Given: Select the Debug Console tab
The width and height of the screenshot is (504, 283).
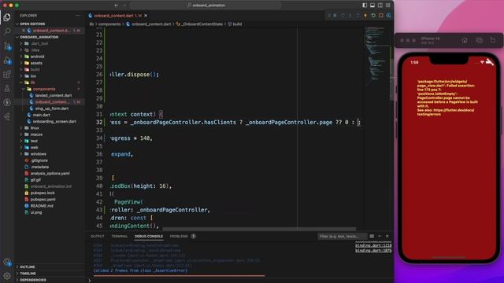Looking at the screenshot, I should click(149, 236).
